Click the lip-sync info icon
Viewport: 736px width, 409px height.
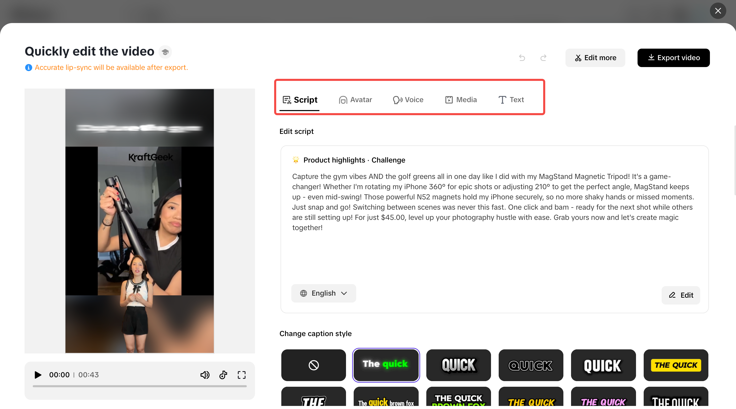[x=29, y=68]
